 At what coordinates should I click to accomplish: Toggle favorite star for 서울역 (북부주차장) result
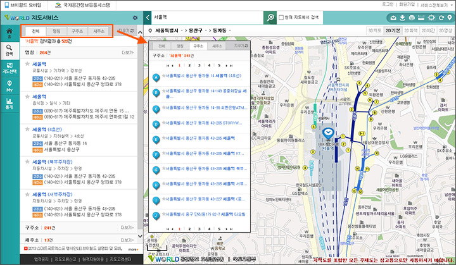pos(27,162)
